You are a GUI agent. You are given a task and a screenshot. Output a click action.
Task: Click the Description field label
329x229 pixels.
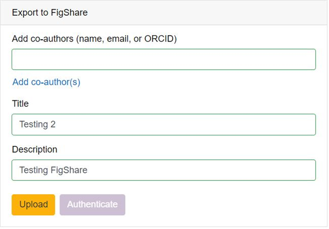(x=34, y=149)
